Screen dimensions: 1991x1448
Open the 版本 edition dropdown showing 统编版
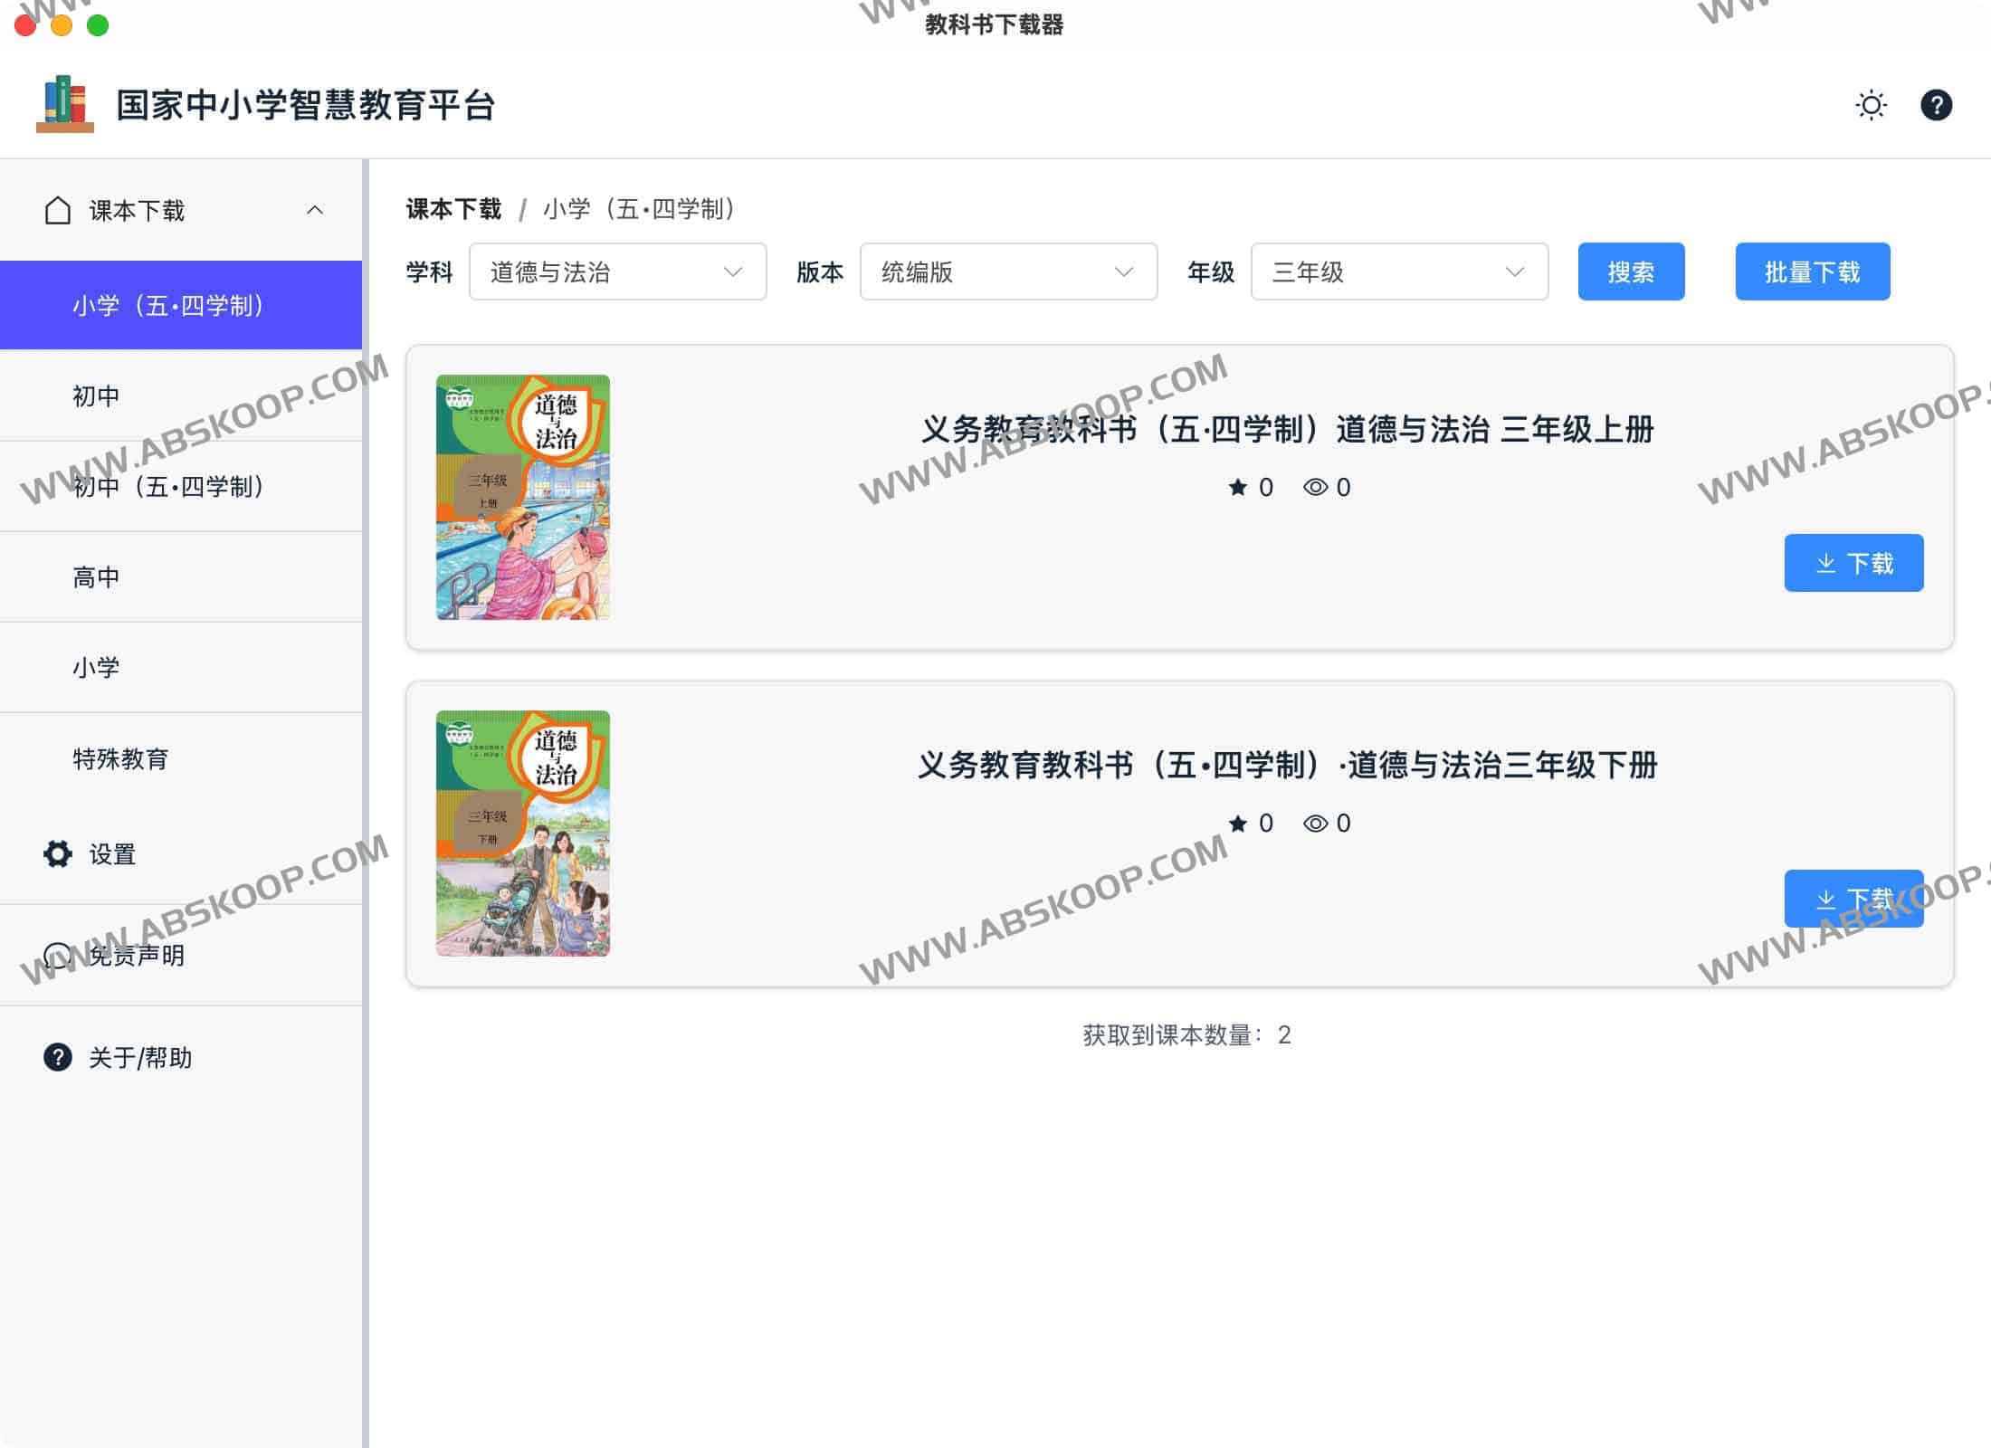(1007, 271)
